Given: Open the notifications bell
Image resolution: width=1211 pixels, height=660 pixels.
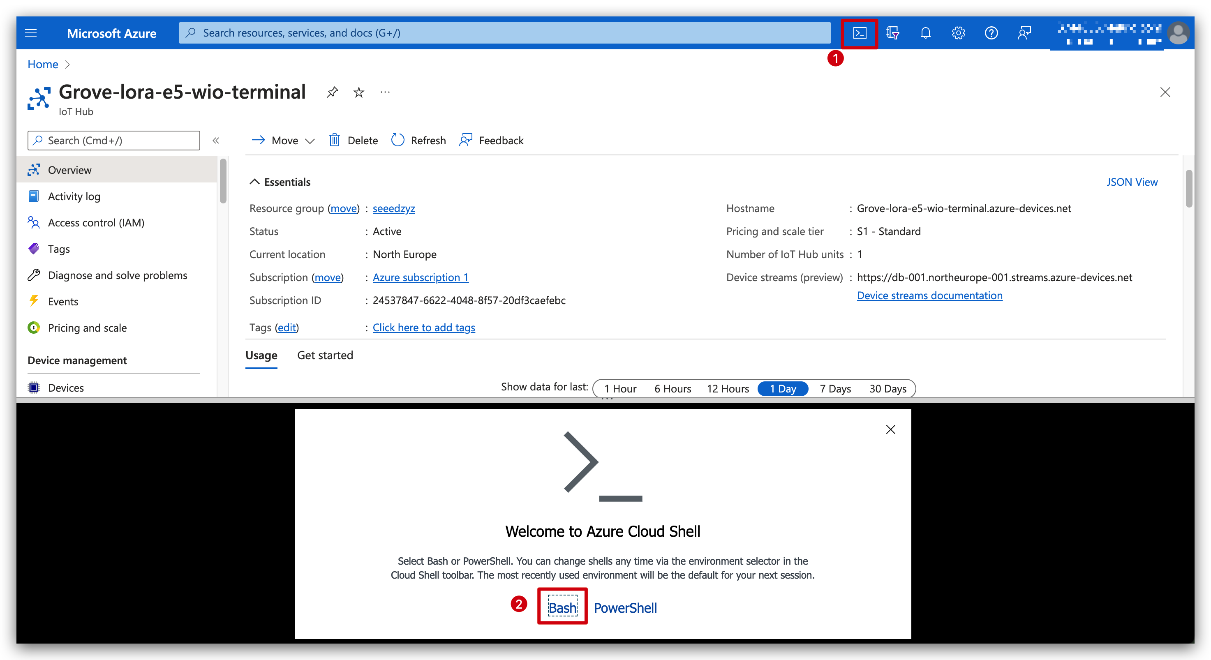Looking at the screenshot, I should point(925,33).
